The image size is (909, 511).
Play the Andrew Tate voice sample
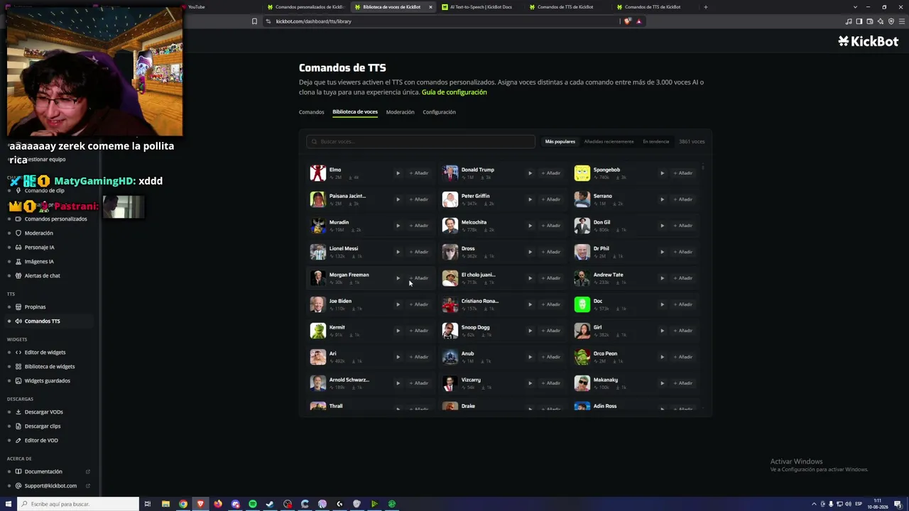(x=662, y=278)
